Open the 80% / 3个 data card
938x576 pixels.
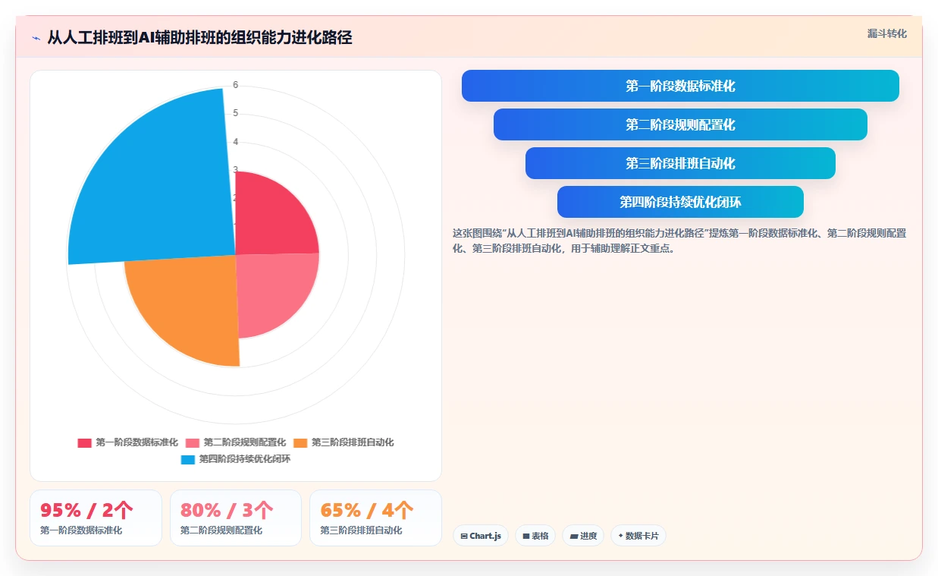(235, 518)
